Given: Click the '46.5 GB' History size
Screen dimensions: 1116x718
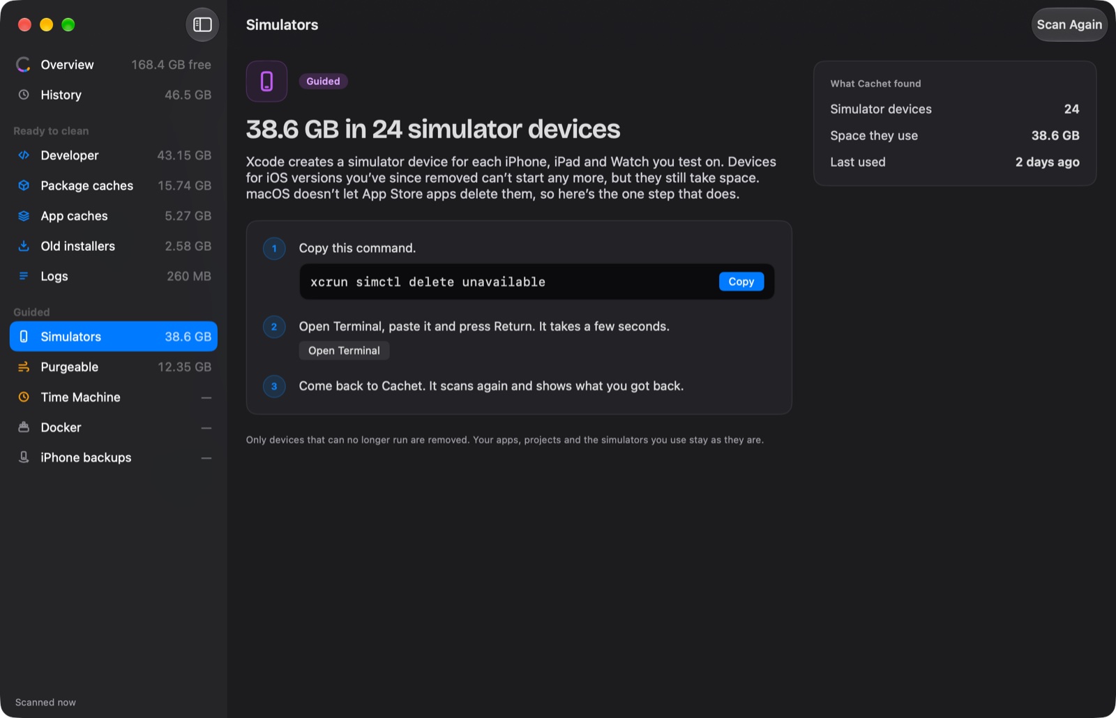Looking at the screenshot, I should (x=188, y=95).
